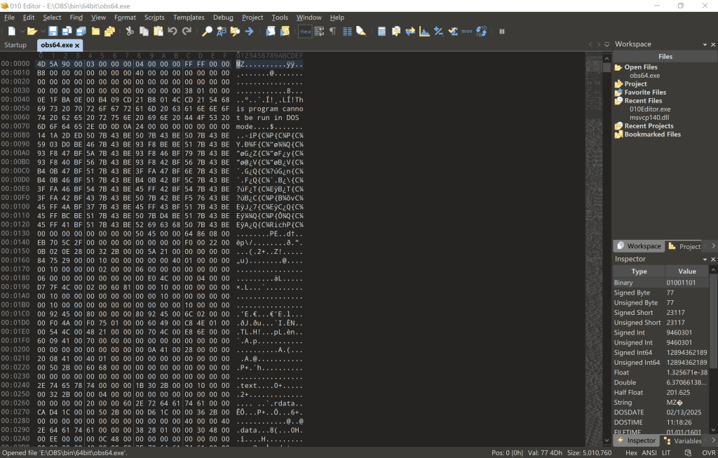Switch to the Project panel tab
Image resolution: width=718 pixels, height=458 pixels.
click(684, 246)
